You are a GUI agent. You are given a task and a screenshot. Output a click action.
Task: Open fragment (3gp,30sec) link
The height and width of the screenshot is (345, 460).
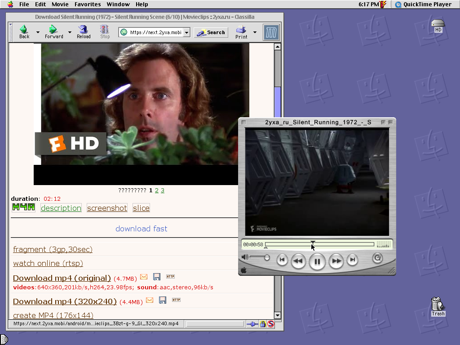pos(53,249)
